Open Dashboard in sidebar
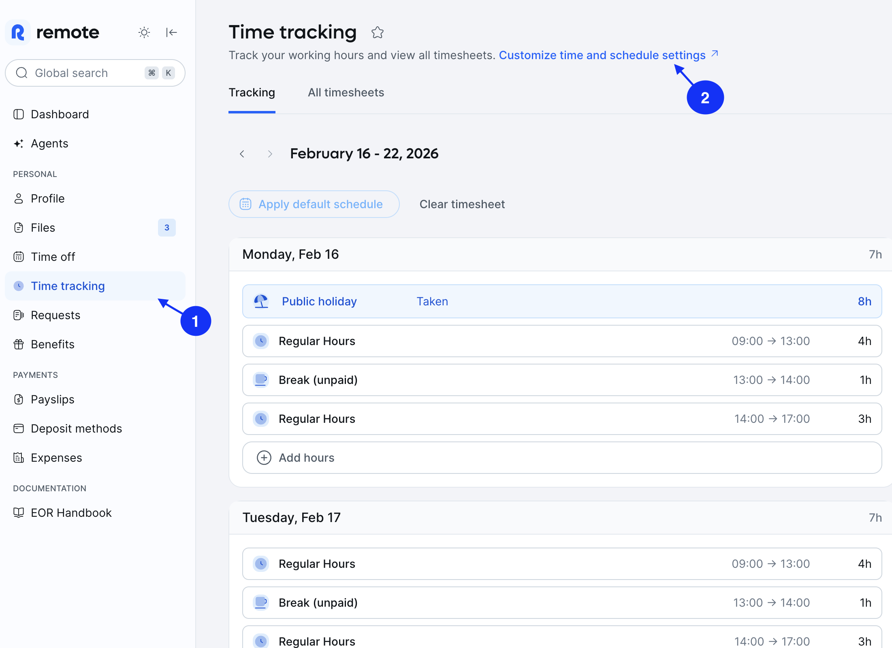This screenshot has height=648, width=892. (x=95, y=114)
